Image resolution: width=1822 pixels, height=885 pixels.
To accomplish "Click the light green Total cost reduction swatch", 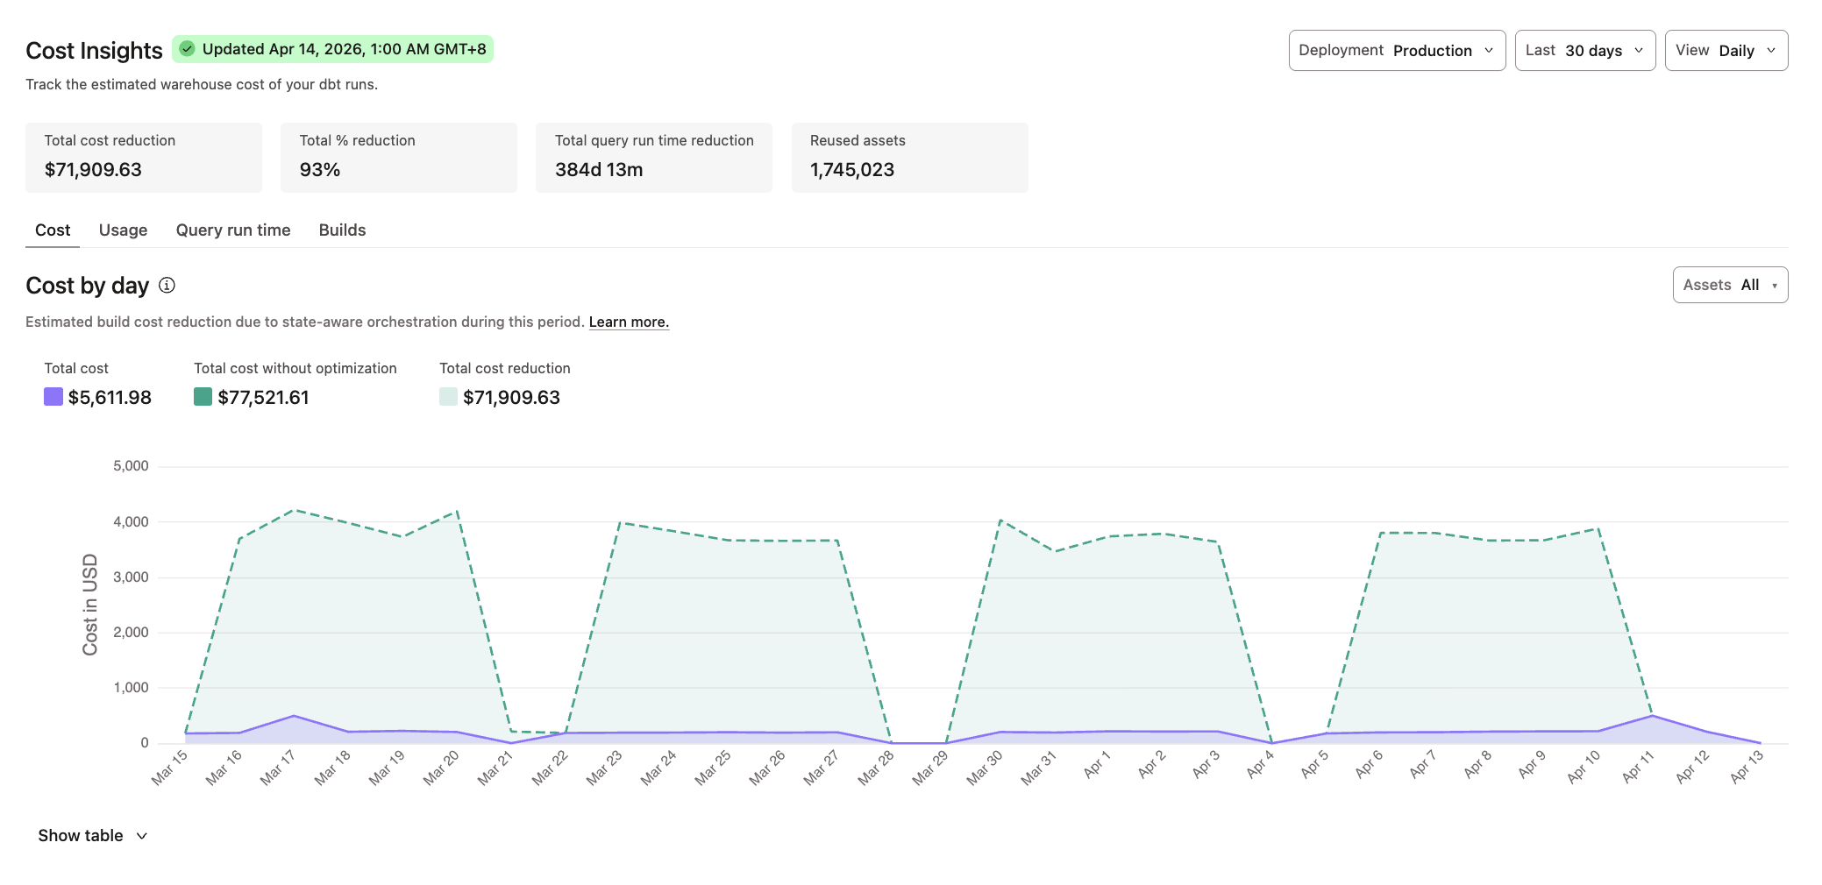I will (x=449, y=397).
